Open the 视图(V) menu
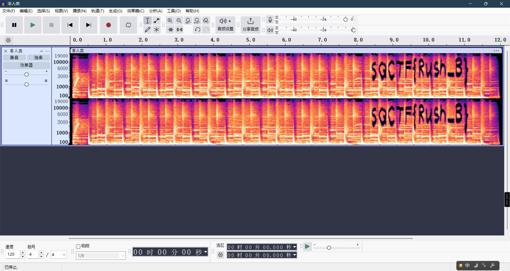This screenshot has width=510, height=271. (61, 11)
